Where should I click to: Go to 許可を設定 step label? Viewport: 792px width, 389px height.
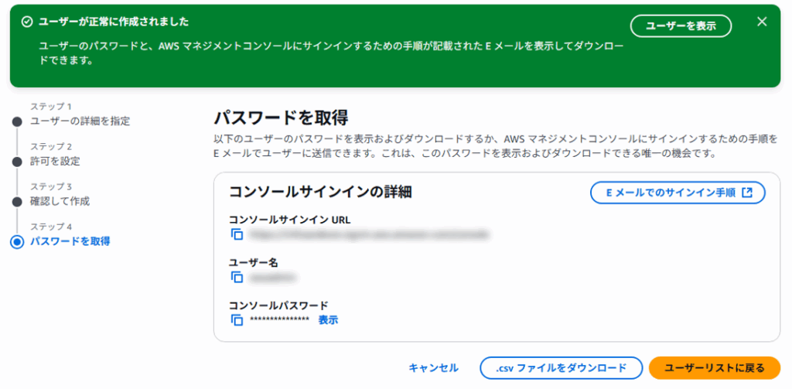click(x=55, y=162)
